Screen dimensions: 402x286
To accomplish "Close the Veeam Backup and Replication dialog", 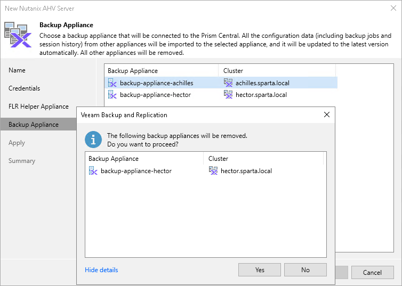I will 327,115.
